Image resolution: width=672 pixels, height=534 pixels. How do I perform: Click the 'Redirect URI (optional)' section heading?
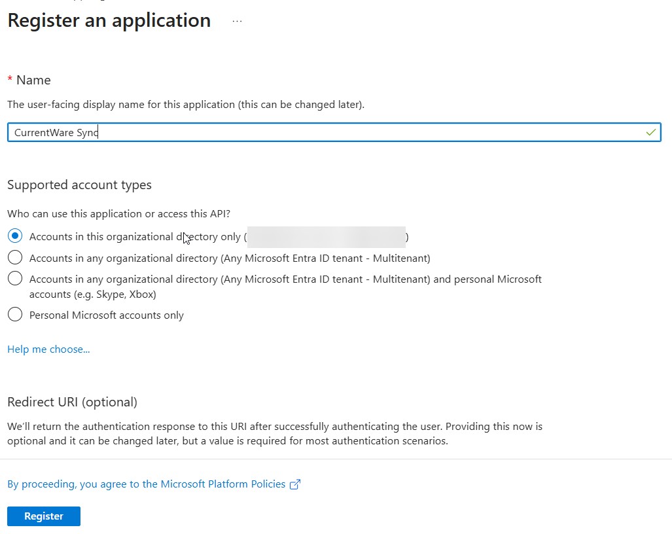click(72, 402)
